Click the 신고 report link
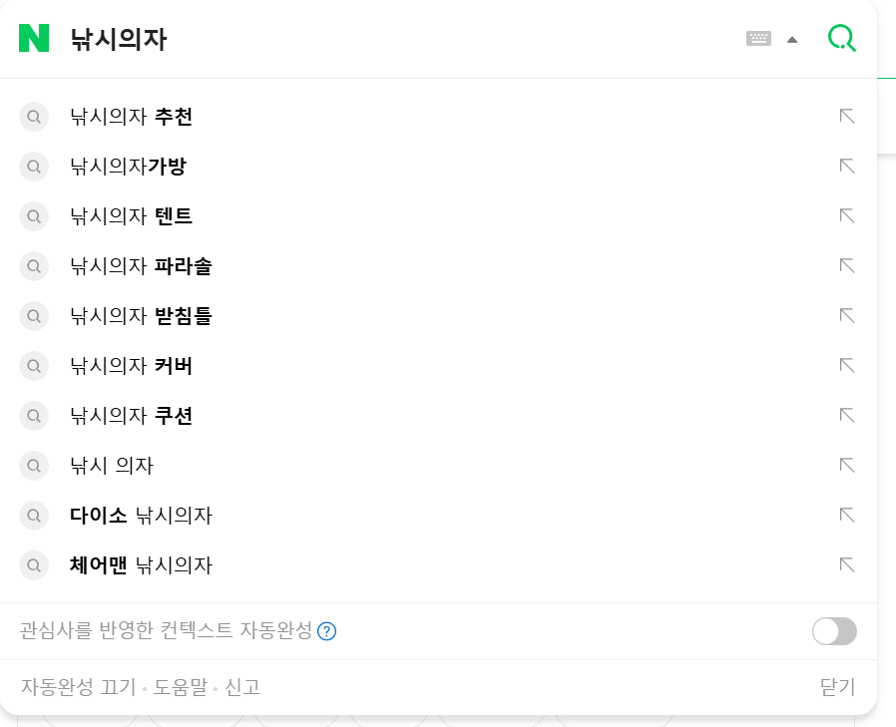Screen dimensions: 896x727 coord(242,686)
